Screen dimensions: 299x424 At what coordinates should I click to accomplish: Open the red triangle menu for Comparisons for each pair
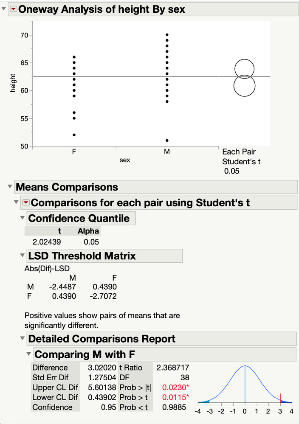pos(25,202)
